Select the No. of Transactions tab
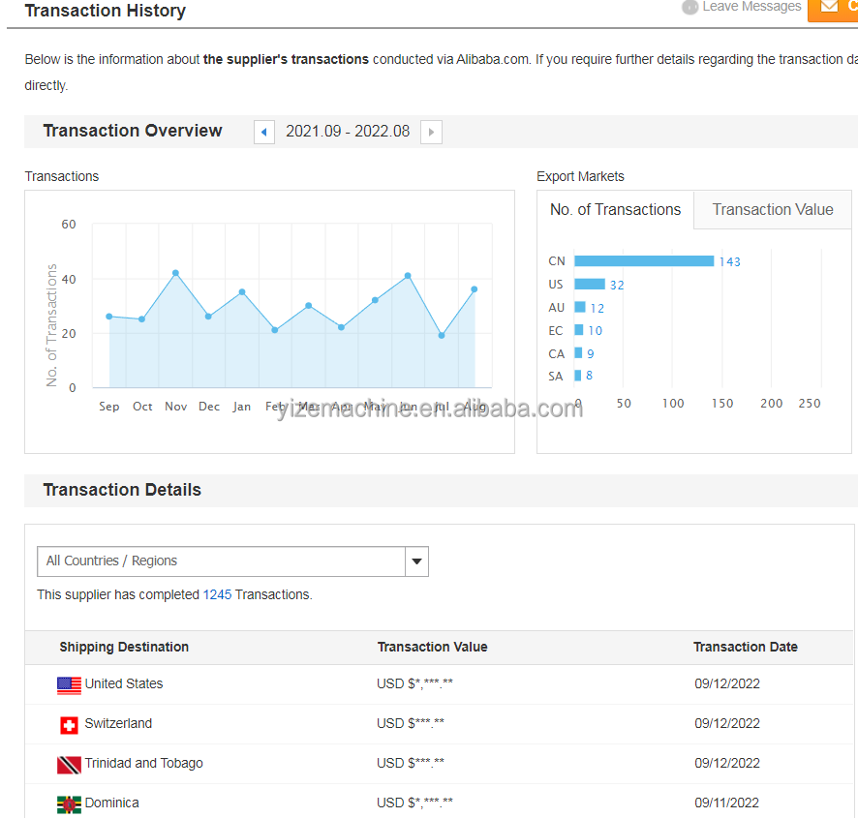 coord(615,209)
